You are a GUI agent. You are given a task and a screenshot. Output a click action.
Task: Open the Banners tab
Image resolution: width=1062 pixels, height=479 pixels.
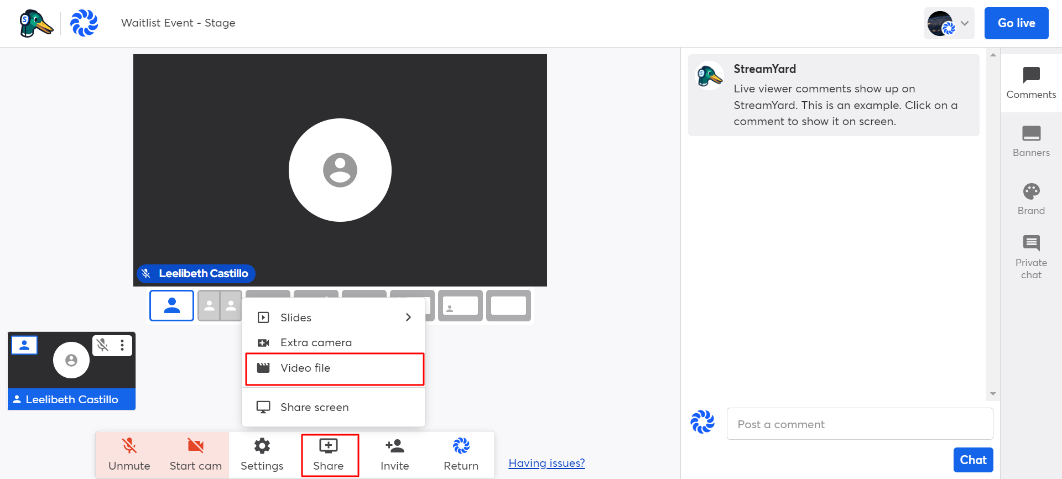1031,142
